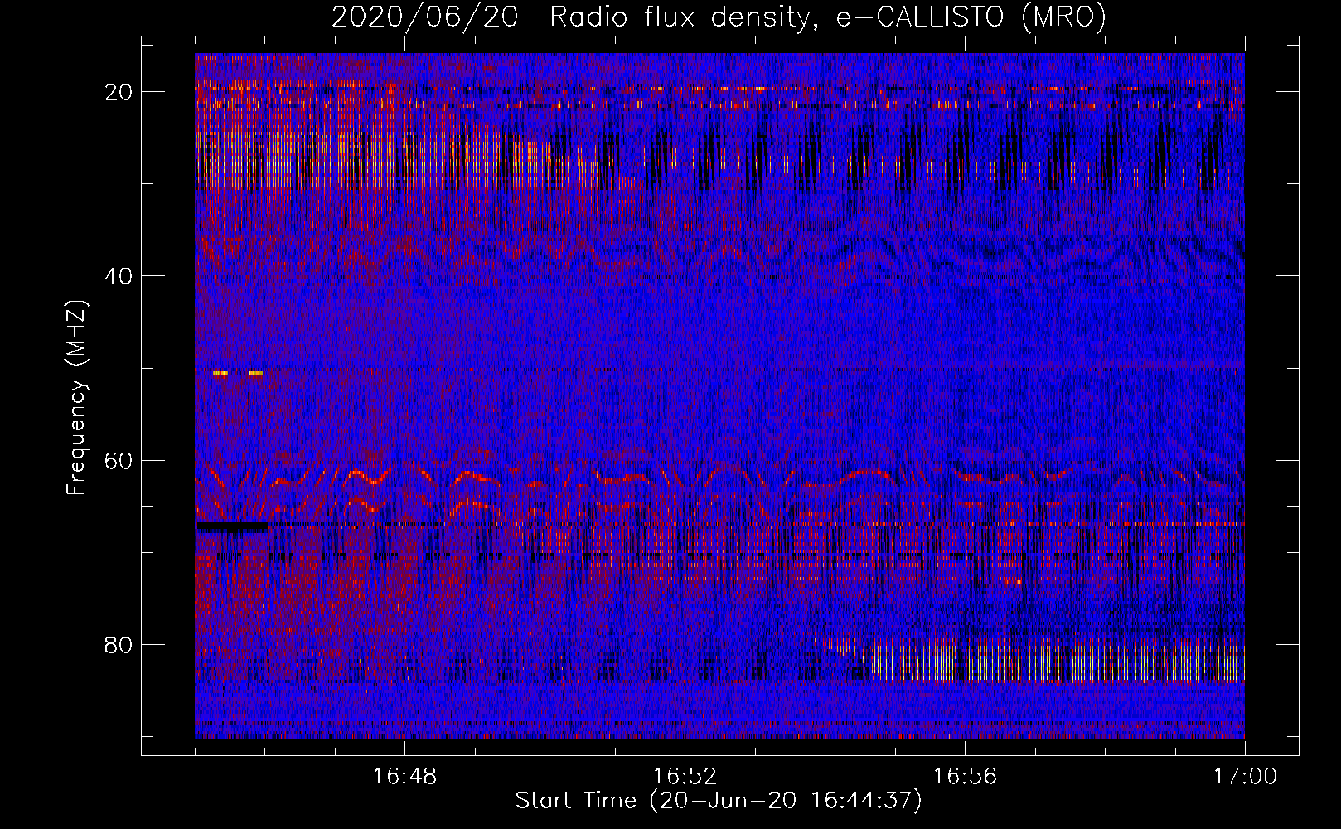This screenshot has width=1341, height=829.
Task: Click the '20' frequency tick label
Action: (x=119, y=92)
